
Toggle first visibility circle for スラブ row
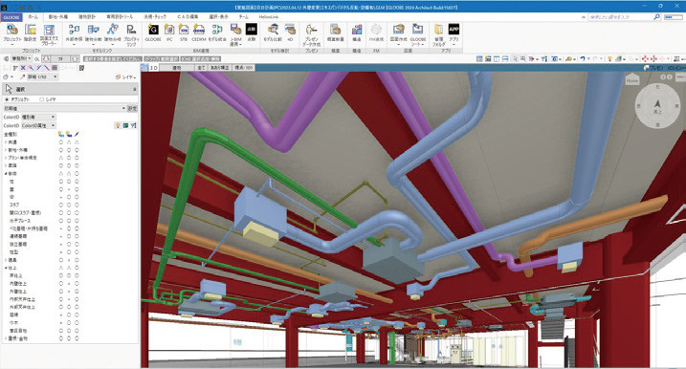point(61,205)
